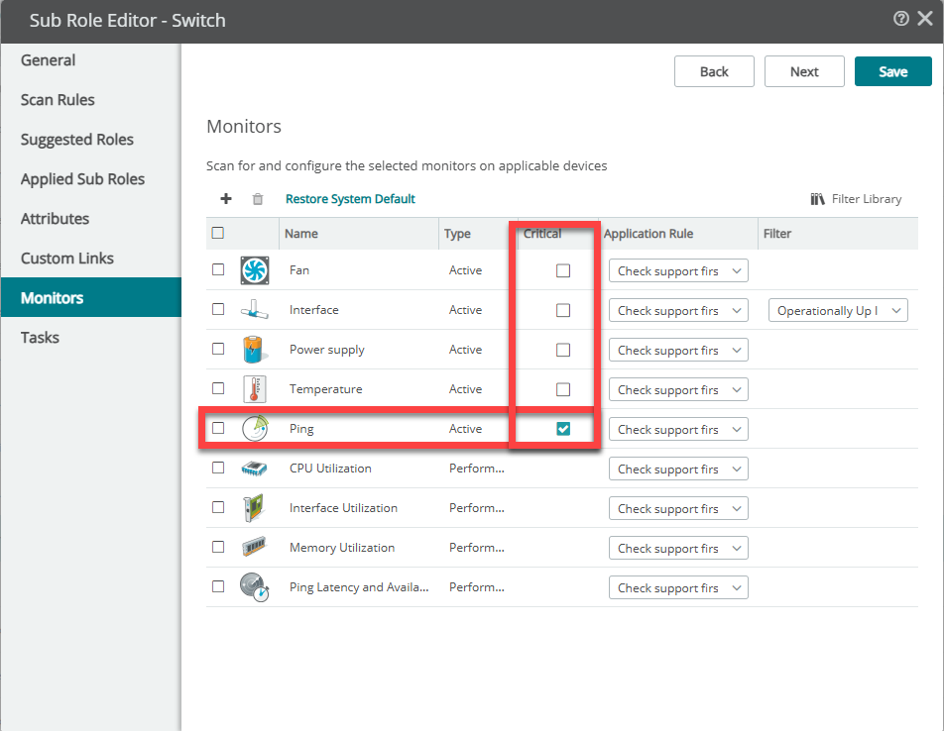Image resolution: width=944 pixels, height=731 pixels.
Task: Click the add monitor plus icon
Action: (226, 199)
